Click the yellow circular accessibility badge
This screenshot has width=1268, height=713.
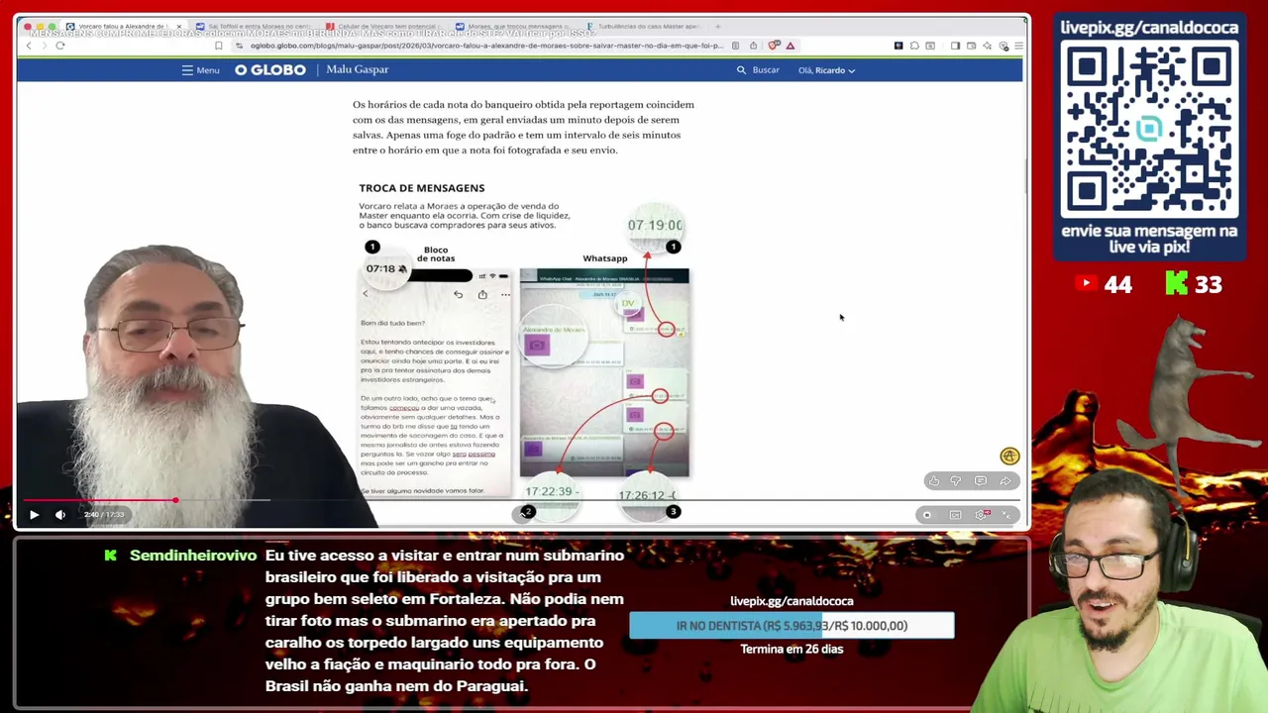point(1009,457)
